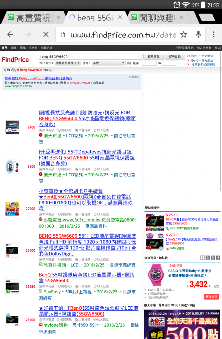The image size is (222, 339).
Task: Click the maximum price field after To
Action: tap(169, 63)
